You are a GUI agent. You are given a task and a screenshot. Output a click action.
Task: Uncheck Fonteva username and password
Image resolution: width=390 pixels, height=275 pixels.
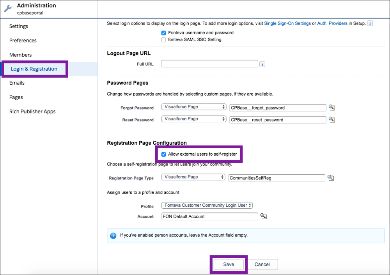pos(163,33)
